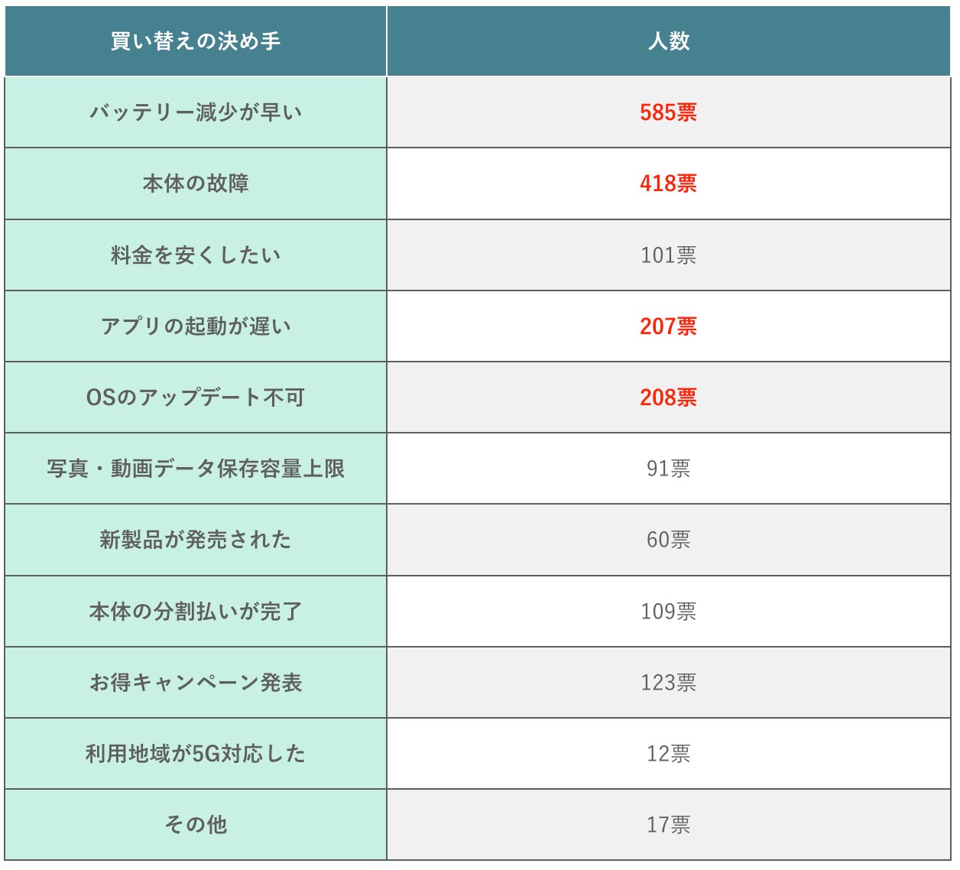Click the red 585票 value
The image size is (960, 870).
[668, 112]
